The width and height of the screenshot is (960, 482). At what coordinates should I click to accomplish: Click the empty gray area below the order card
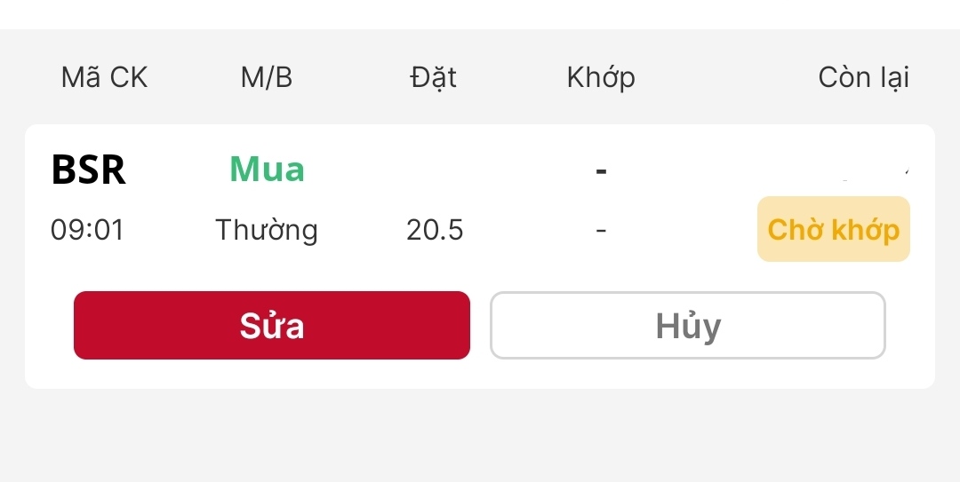480,435
